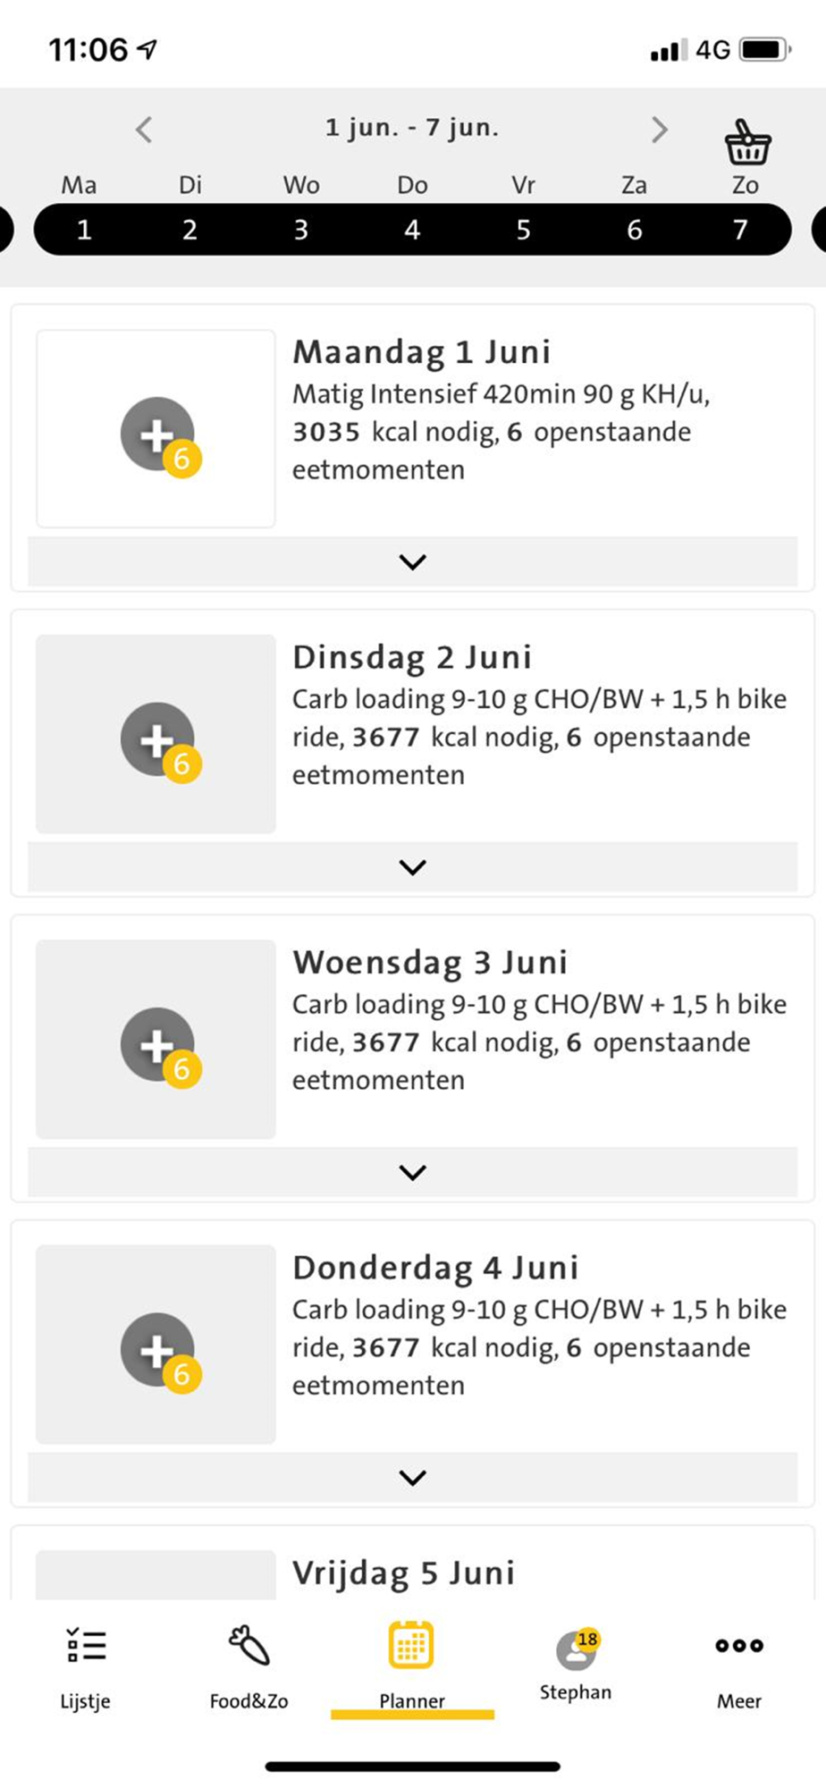Select the Planner tab
The image size is (826, 1788).
click(412, 1668)
